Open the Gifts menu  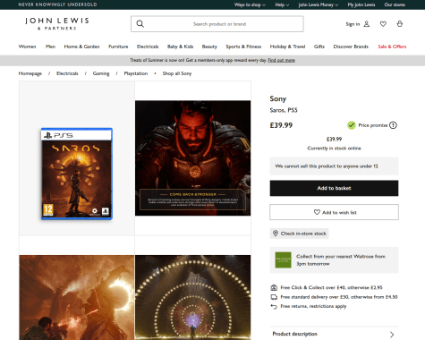pos(319,47)
